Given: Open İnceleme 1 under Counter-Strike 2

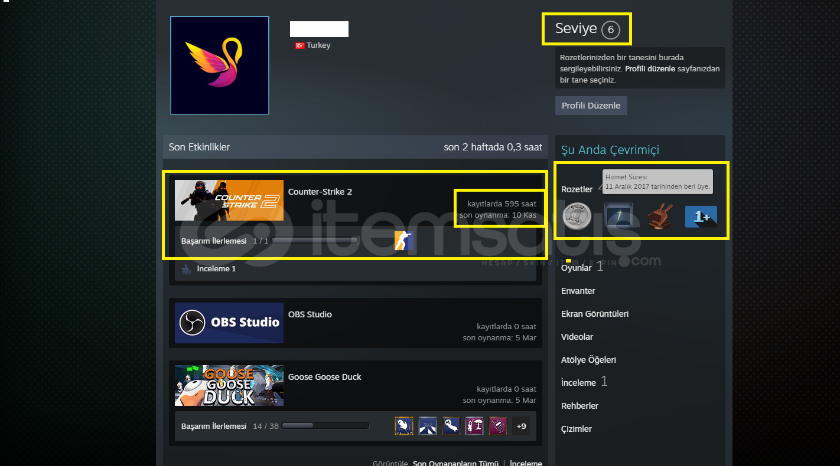Looking at the screenshot, I should (216, 269).
